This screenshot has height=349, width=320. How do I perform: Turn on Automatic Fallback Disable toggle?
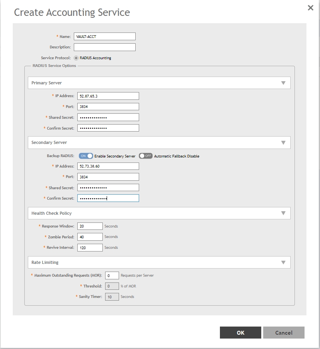146,156
